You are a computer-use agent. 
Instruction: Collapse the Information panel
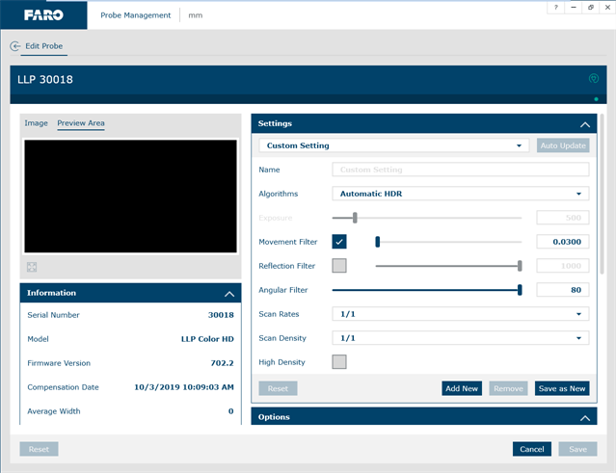click(228, 293)
